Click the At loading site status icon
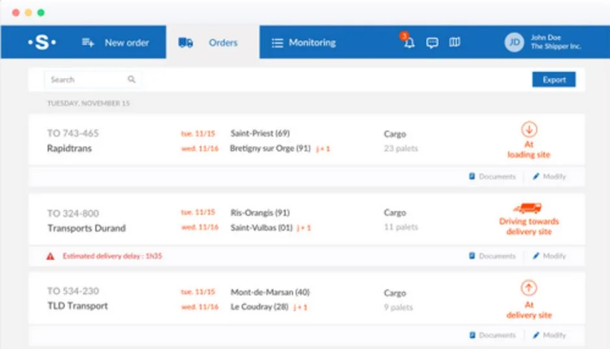This screenshot has width=610, height=349. (x=529, y=129)
